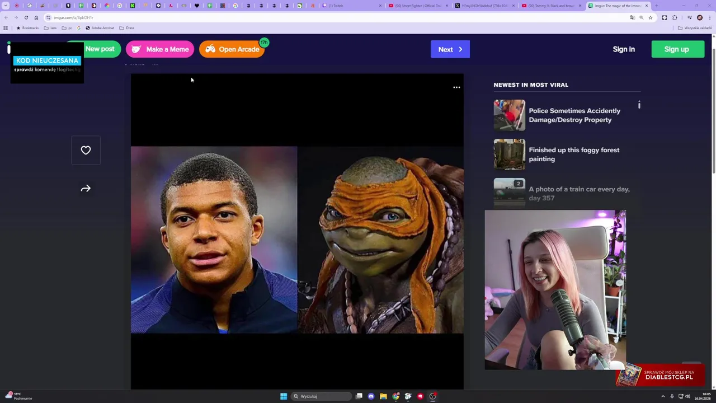The height and width of the screenshot is (403, 716).
Task: Open Task View from the taskbar
Action: tap(359, 396)
